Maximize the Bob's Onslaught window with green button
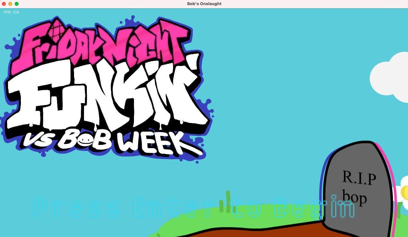The width and height of the screenshot is (408, 237). coord(17,4)
